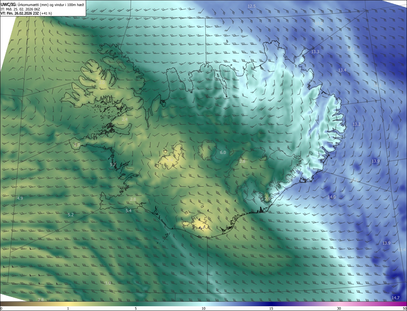Click the 5 tick on colour scale
This screenshot has height=311, width=407.
tap(136, 308)
